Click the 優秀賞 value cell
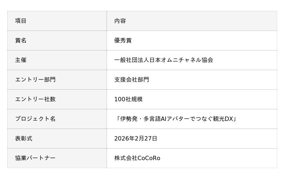291x179 pixels. pyautogui.click(x=123, y=41)
